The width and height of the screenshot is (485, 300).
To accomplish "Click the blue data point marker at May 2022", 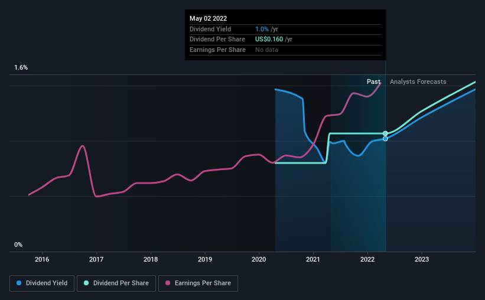I will [x=385, y=139].
